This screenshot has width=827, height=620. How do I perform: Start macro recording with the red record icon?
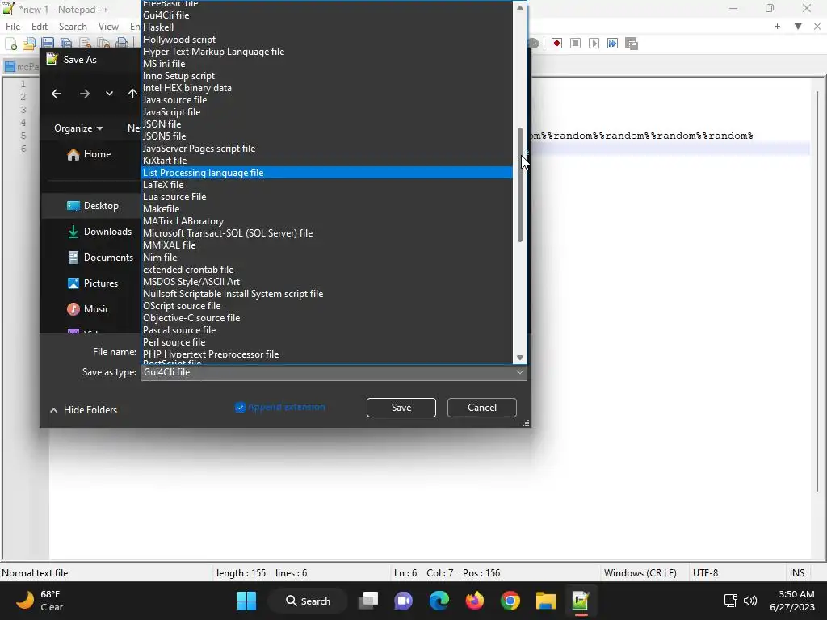tap(556, 44)
